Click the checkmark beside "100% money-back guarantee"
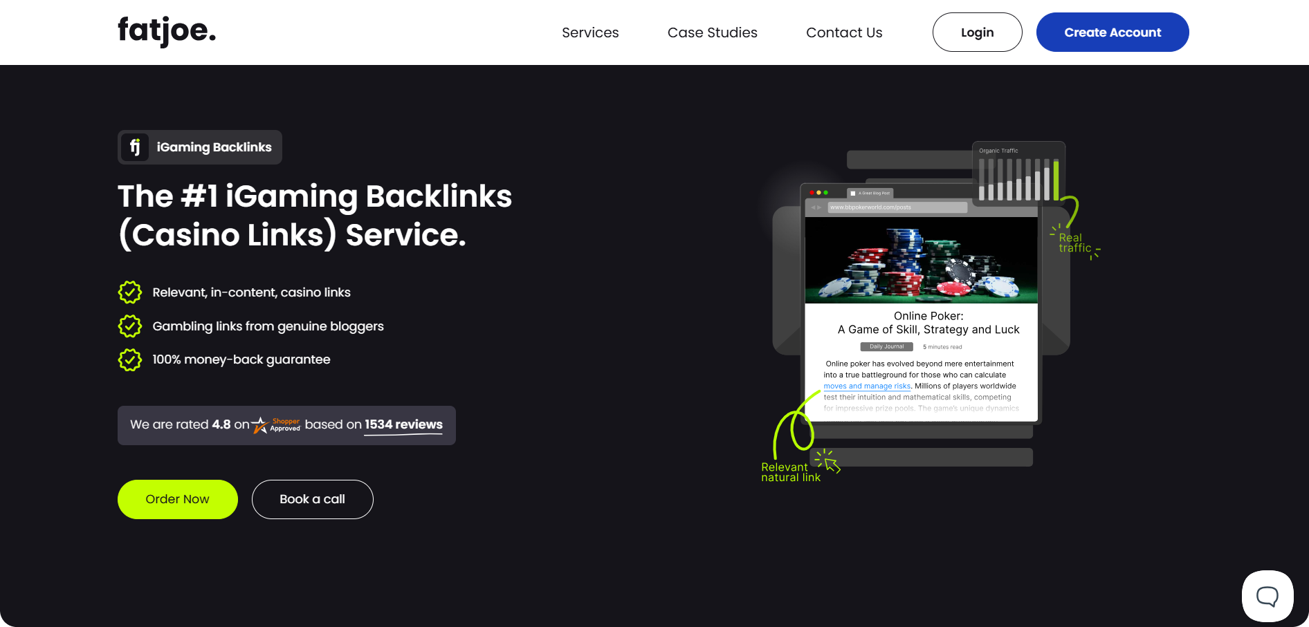 click(130, 359)
